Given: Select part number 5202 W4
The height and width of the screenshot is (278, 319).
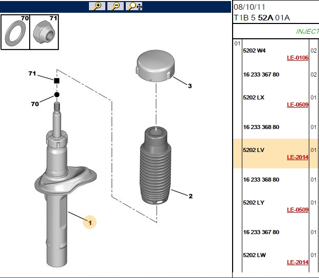Looking at the screenshot, I should click(x=254, y=50).
